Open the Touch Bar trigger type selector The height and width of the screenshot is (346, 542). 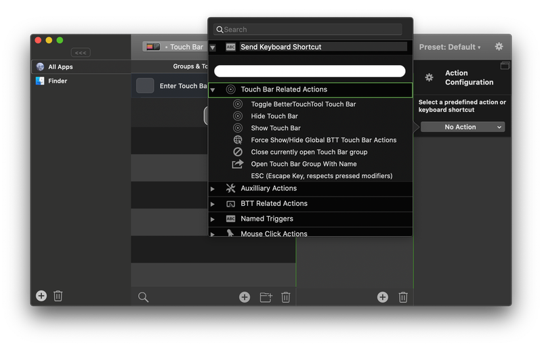[x=175, y=47]
